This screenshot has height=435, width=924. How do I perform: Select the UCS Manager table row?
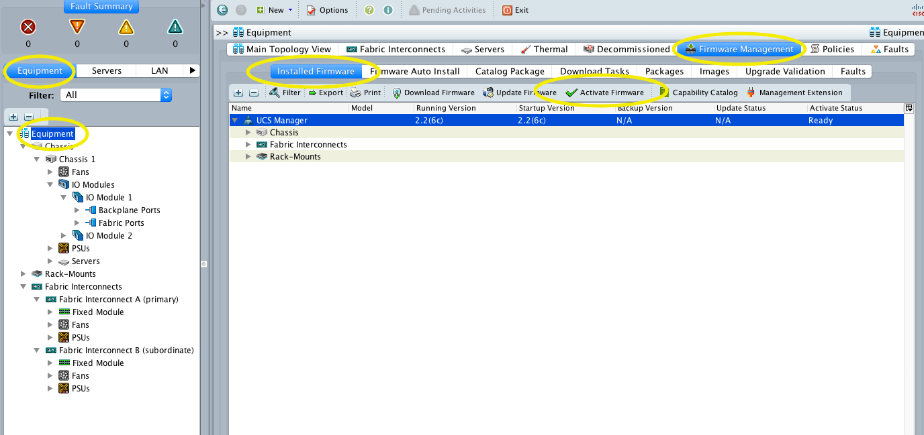tap(282, 121)
